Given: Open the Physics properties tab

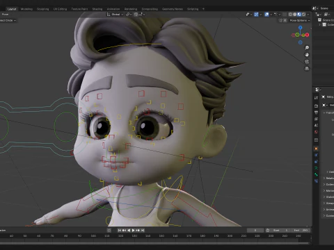Looking at the screenshot, I should (316, 155).
